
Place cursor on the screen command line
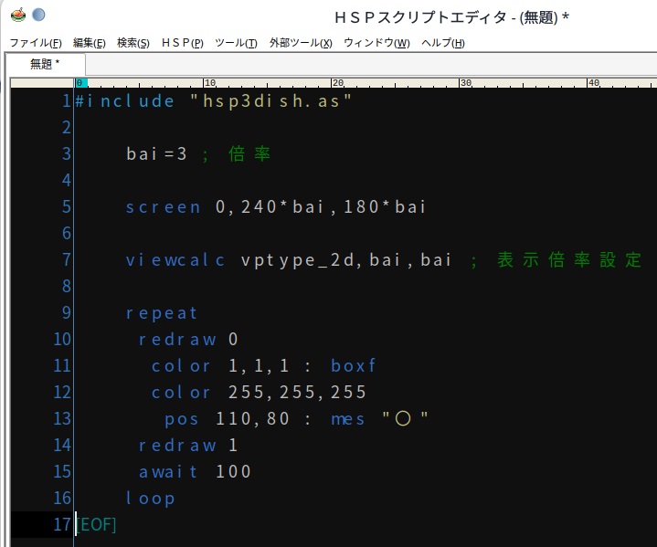276,207
